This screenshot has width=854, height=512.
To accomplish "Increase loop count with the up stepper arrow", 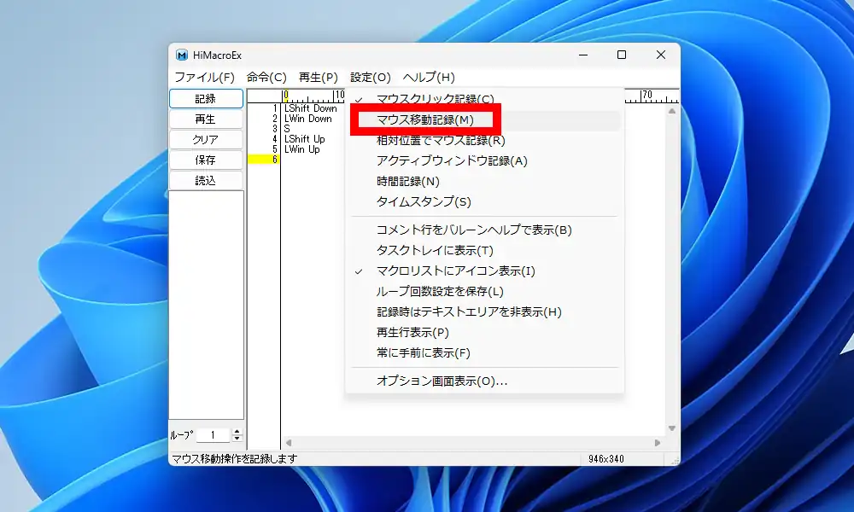I will pyautogui.click(x=237, y=429).
